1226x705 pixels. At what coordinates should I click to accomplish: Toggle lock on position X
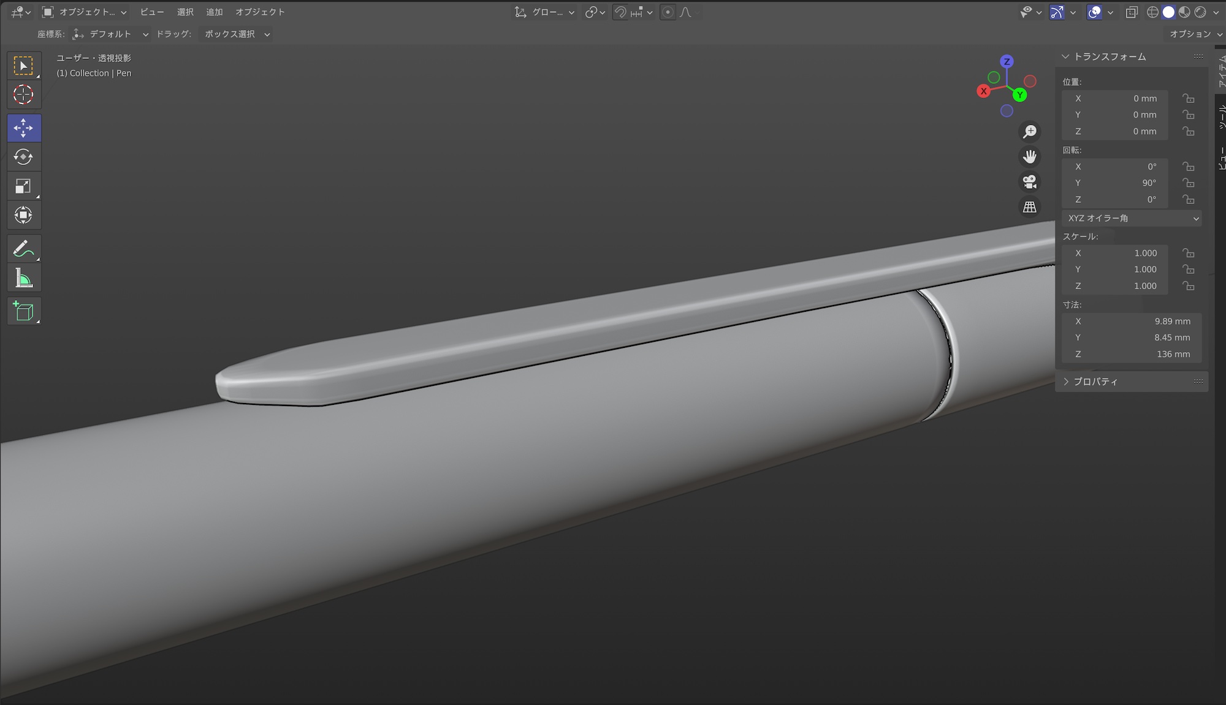(1189, 99)
